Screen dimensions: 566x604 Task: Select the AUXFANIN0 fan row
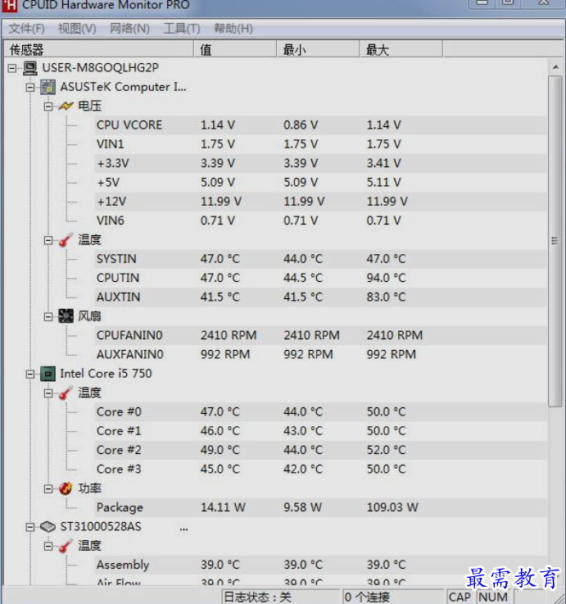tap(321, 354)
